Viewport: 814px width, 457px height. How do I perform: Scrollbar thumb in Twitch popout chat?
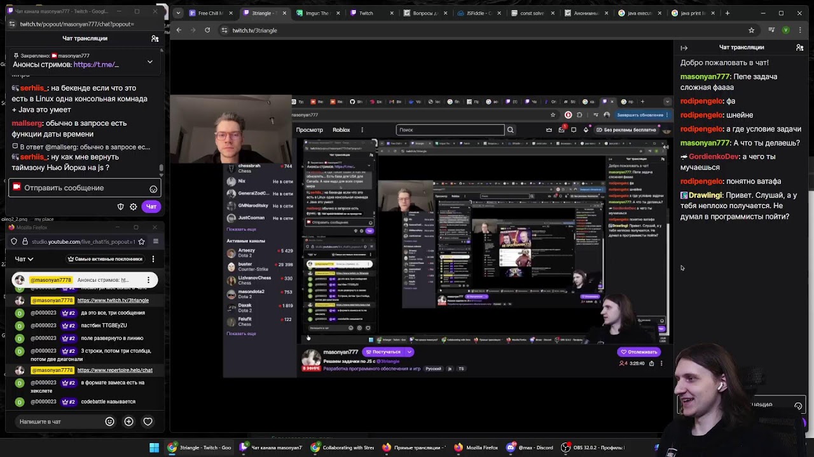point(162,168)
